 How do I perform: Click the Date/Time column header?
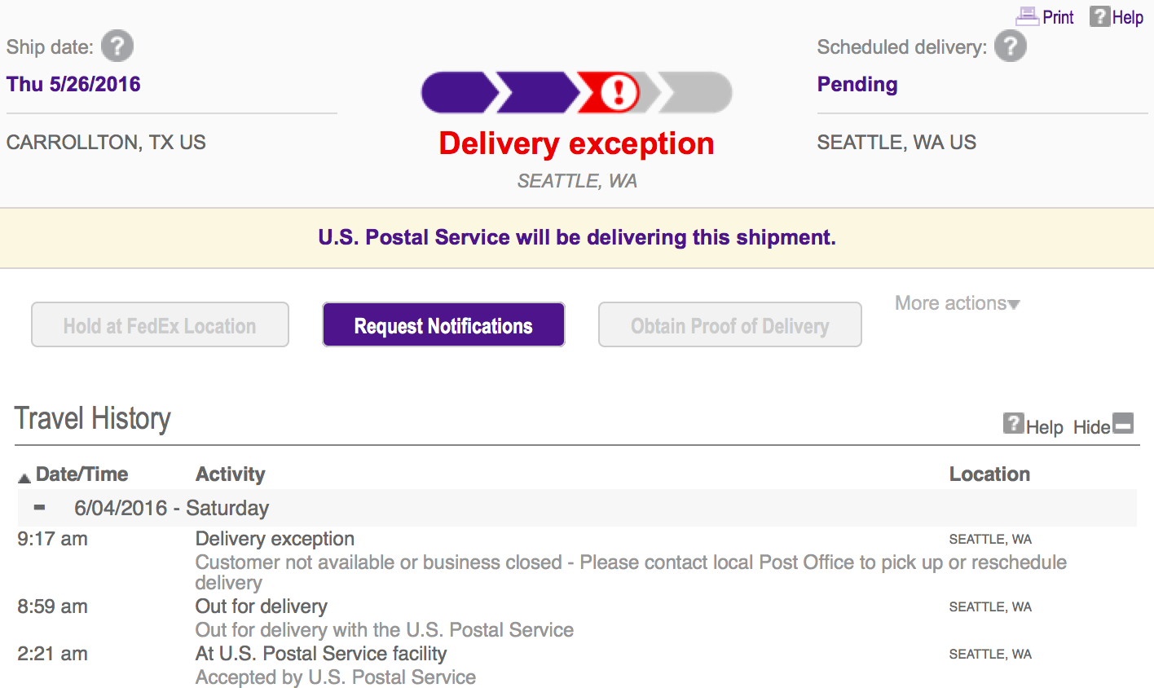pyautogui.click(x=81, y=474)
